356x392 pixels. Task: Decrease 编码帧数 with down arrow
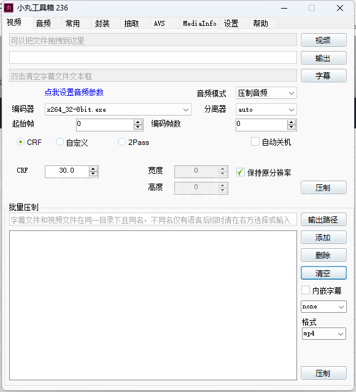tap(292, 127)
